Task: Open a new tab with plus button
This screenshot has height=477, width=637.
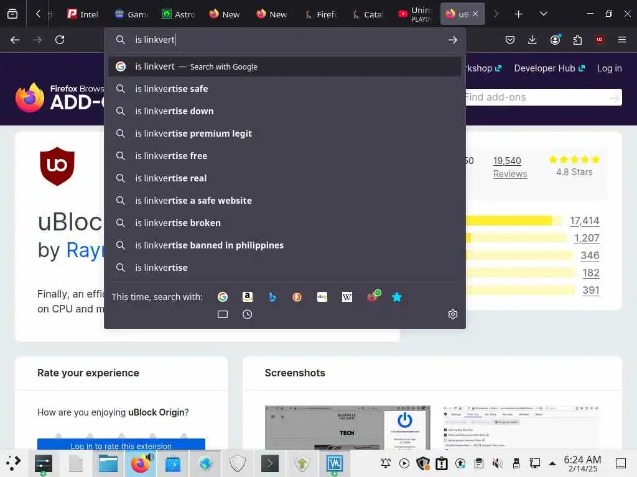Action: click(518, 14)
